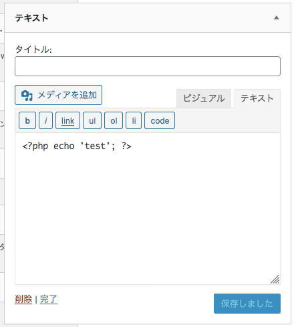Image resolution: width=294 pixels, height=327 pixels.
Task: Insert a hyperlink with the link button
Action: [67, 120]
